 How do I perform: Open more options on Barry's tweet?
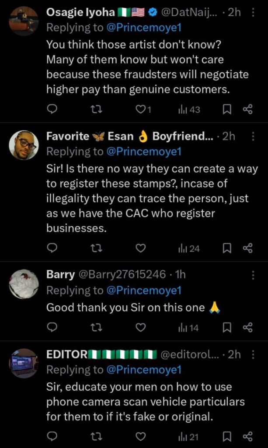253,275
